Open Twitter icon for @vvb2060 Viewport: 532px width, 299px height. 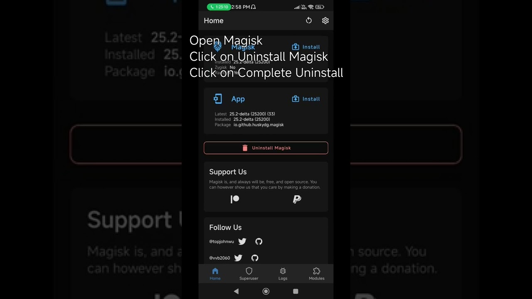238,258
